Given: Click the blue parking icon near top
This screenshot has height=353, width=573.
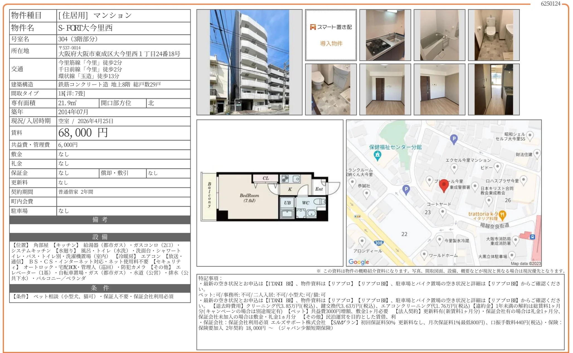Looking at the screenshot, I should pos(454,139).
